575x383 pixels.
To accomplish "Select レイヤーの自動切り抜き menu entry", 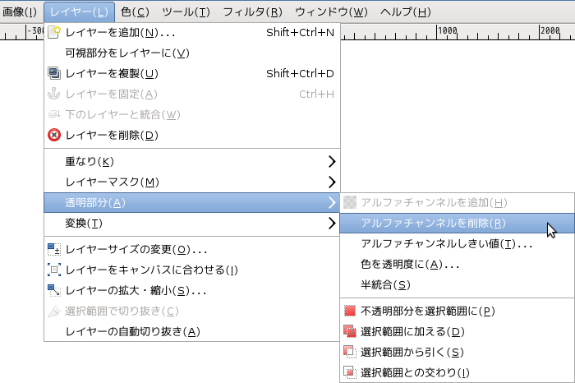I will coord(132,331).
